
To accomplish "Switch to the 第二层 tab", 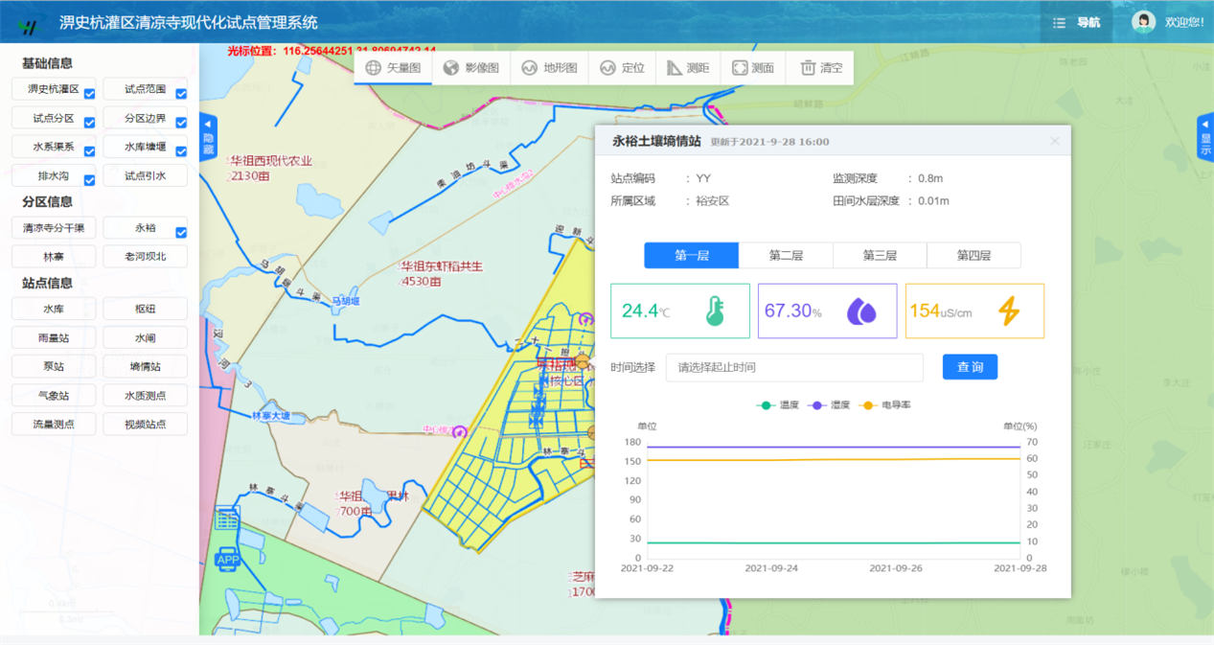I will point(786,256).
